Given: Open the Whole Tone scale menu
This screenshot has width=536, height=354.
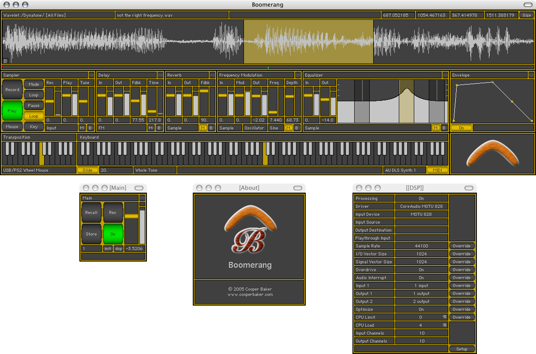Looking at the screenshot, I should [x=155, y=170].
